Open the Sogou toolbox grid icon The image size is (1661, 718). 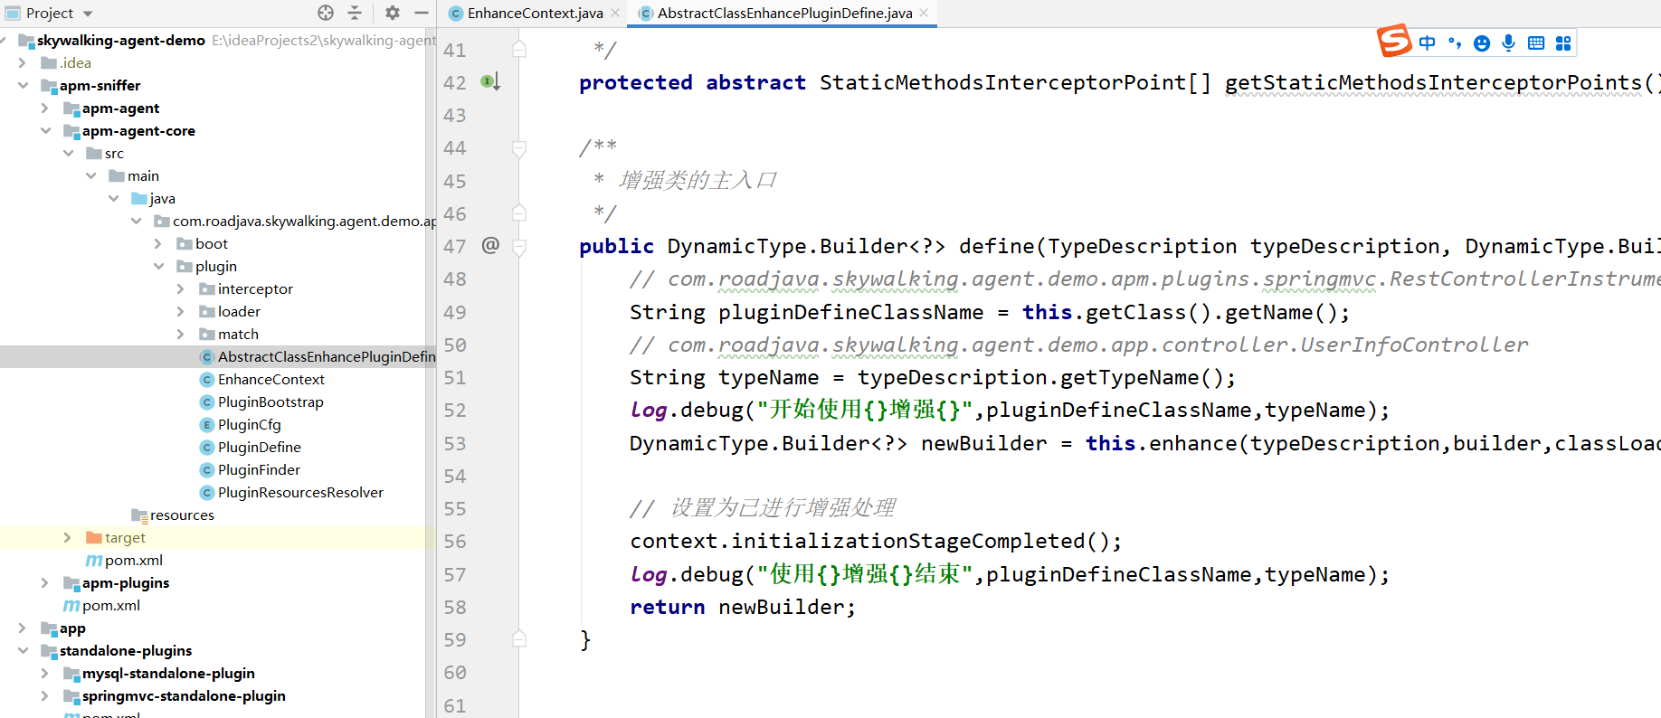(x=1563, y=43)
